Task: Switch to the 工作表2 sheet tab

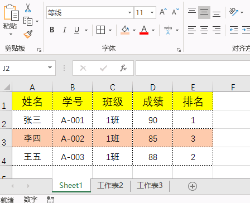Action: click(x=110, y=186)
